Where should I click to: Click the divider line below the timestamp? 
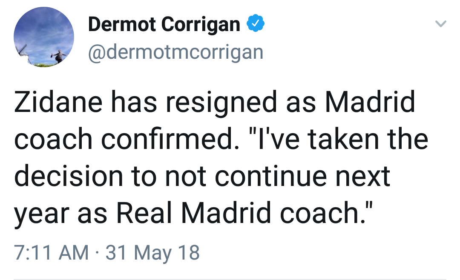click(230, 279)
